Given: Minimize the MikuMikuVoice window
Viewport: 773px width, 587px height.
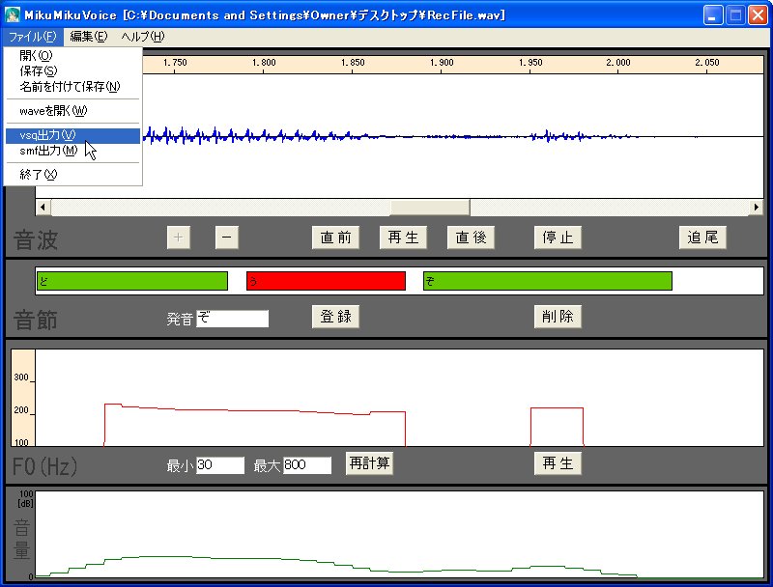Looking at the screenshot, I should pyautogui.click(x=712, y=15).
